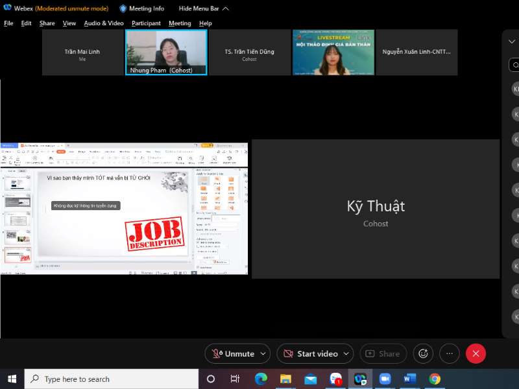Unmute the microphone
The width and height of the screenshot is (519, 389).
pyautogui.click(x=232, y=353)
